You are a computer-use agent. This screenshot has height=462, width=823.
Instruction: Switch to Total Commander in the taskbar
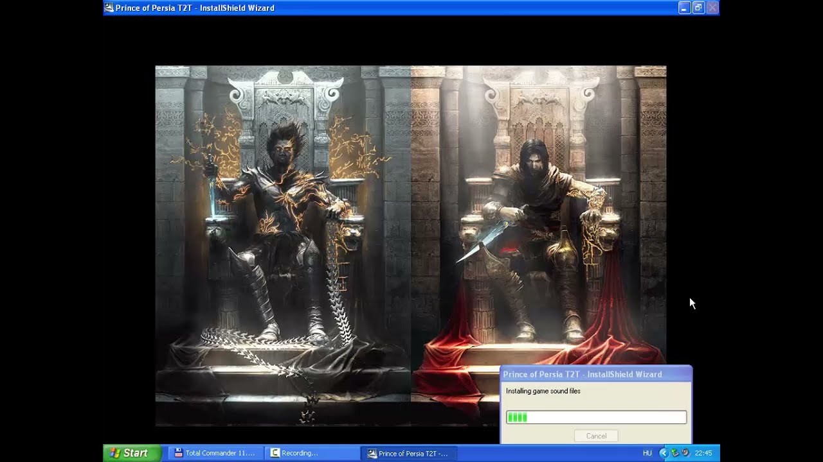click(215, 453)
